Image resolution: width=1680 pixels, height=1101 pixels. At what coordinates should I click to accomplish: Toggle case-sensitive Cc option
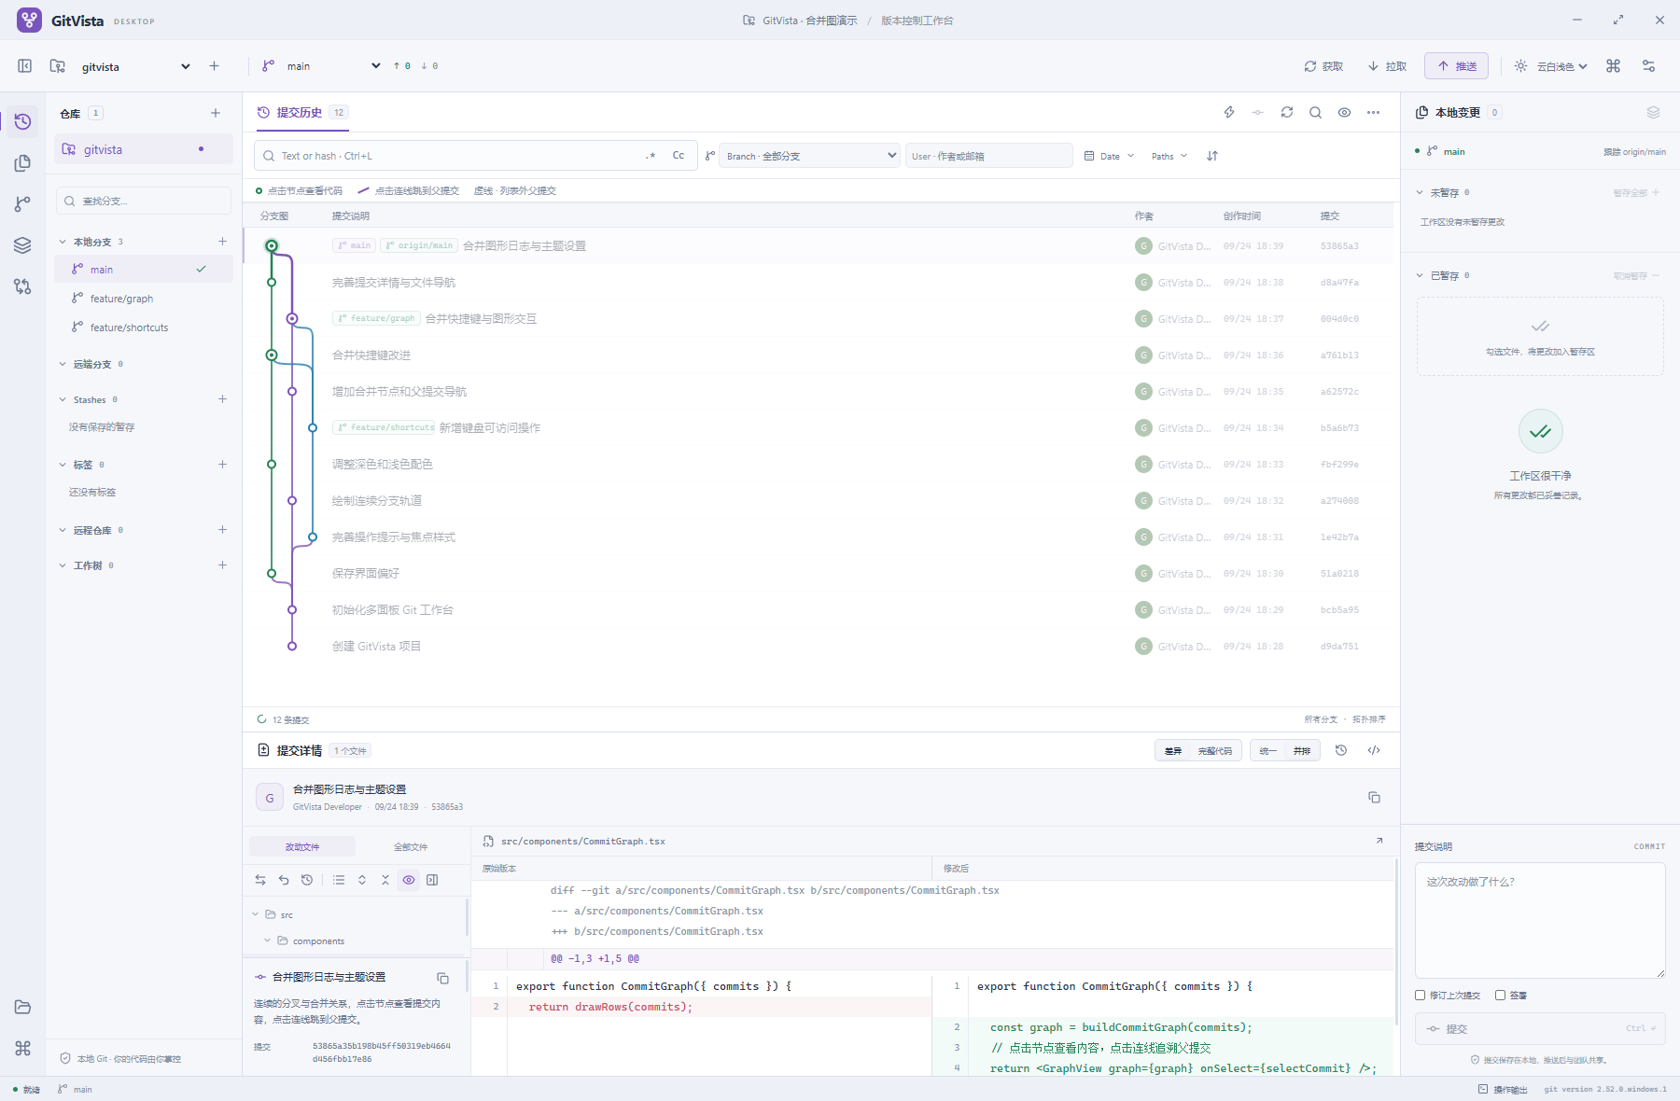pos(679,156)
